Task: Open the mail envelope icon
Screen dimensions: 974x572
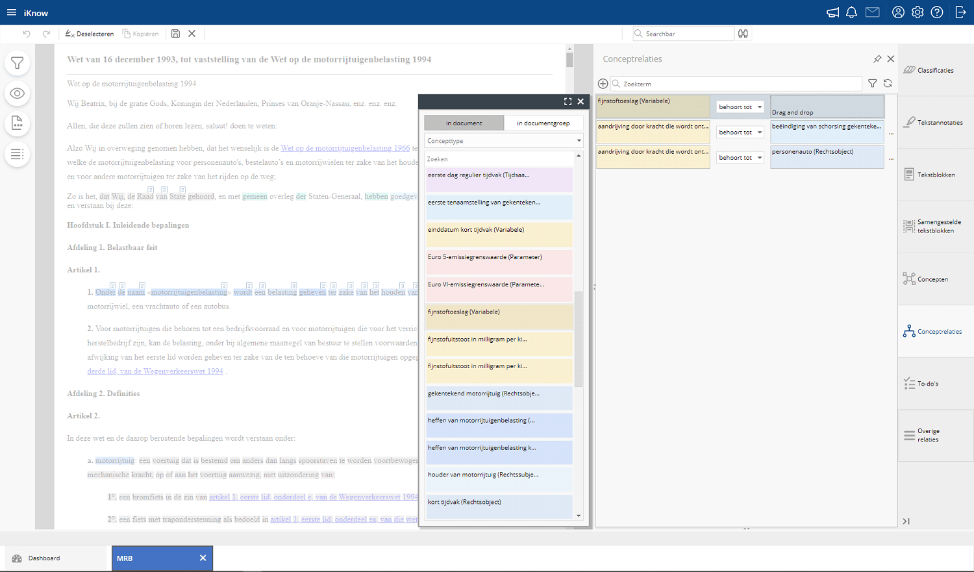Action: pos(873,12)
